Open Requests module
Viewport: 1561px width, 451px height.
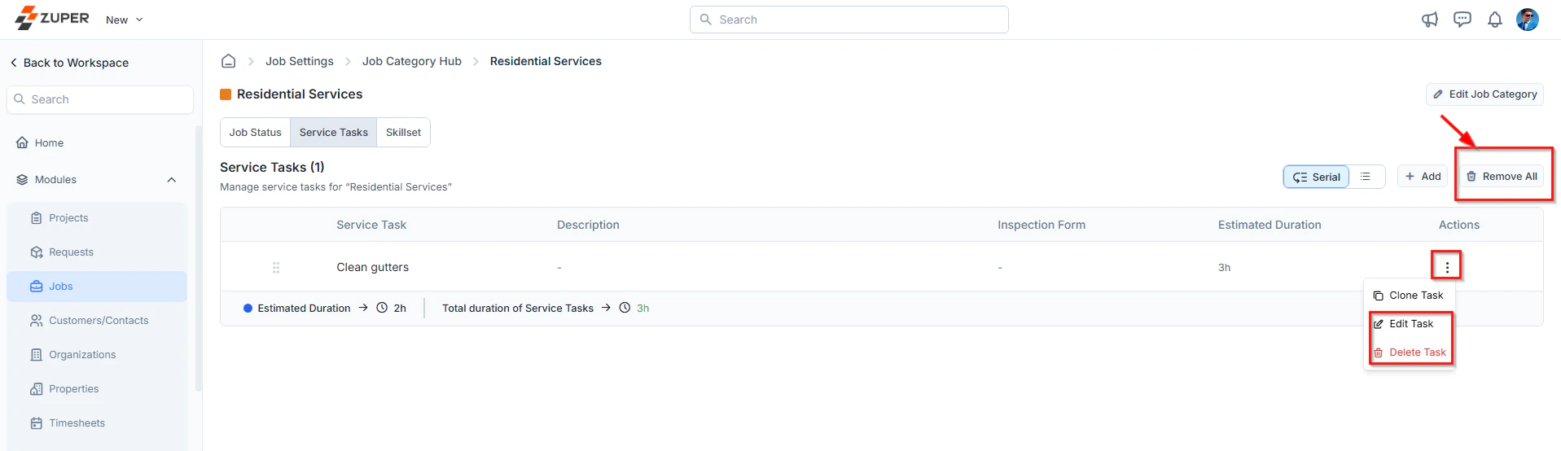tap(97, 252)
